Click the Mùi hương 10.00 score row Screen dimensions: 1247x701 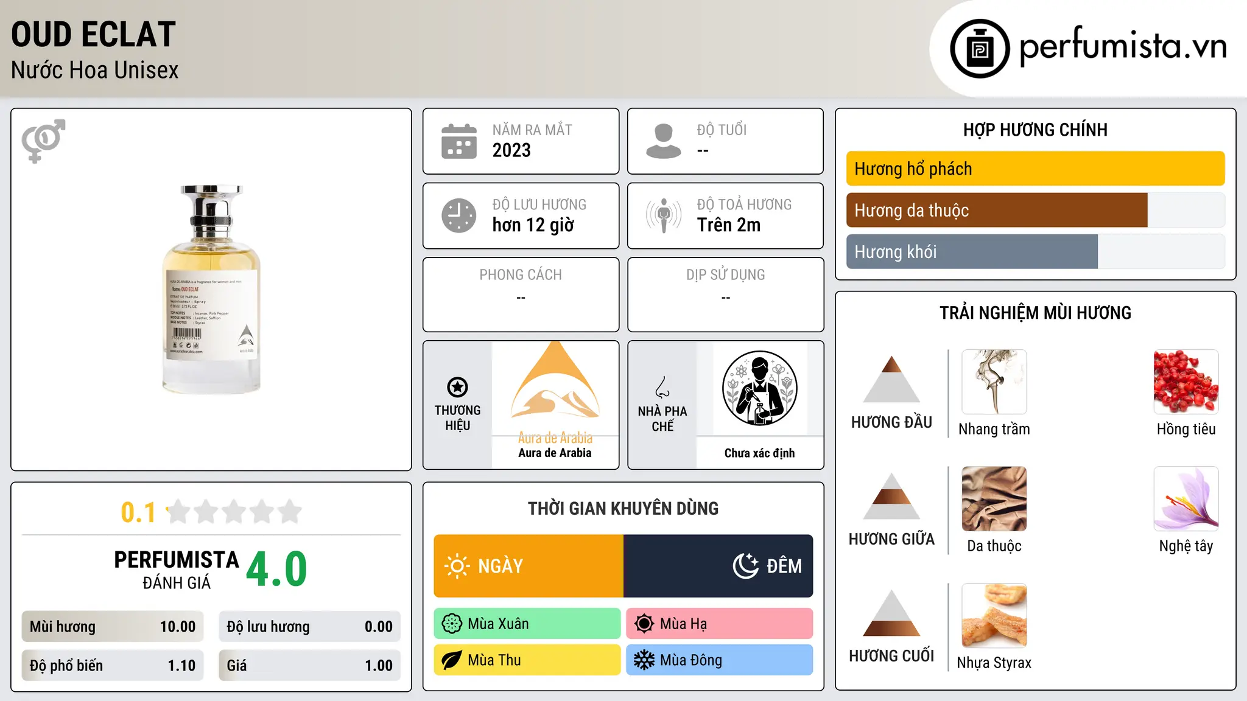coord(113,627)
